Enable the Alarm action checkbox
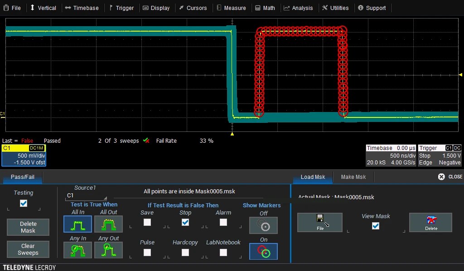This screenshot has width=464, height=271. 223,222
